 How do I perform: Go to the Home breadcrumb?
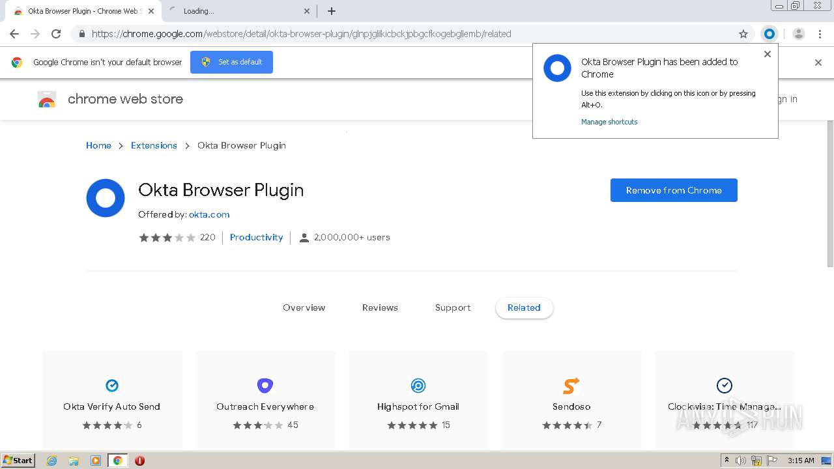pos(98,145)
